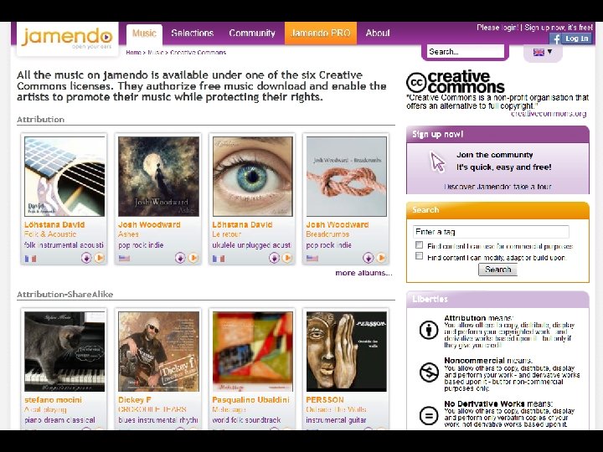This screenshot has width=603, height=452.
Task: Click the Noncommercial license icon
Action: click(429, 372)
